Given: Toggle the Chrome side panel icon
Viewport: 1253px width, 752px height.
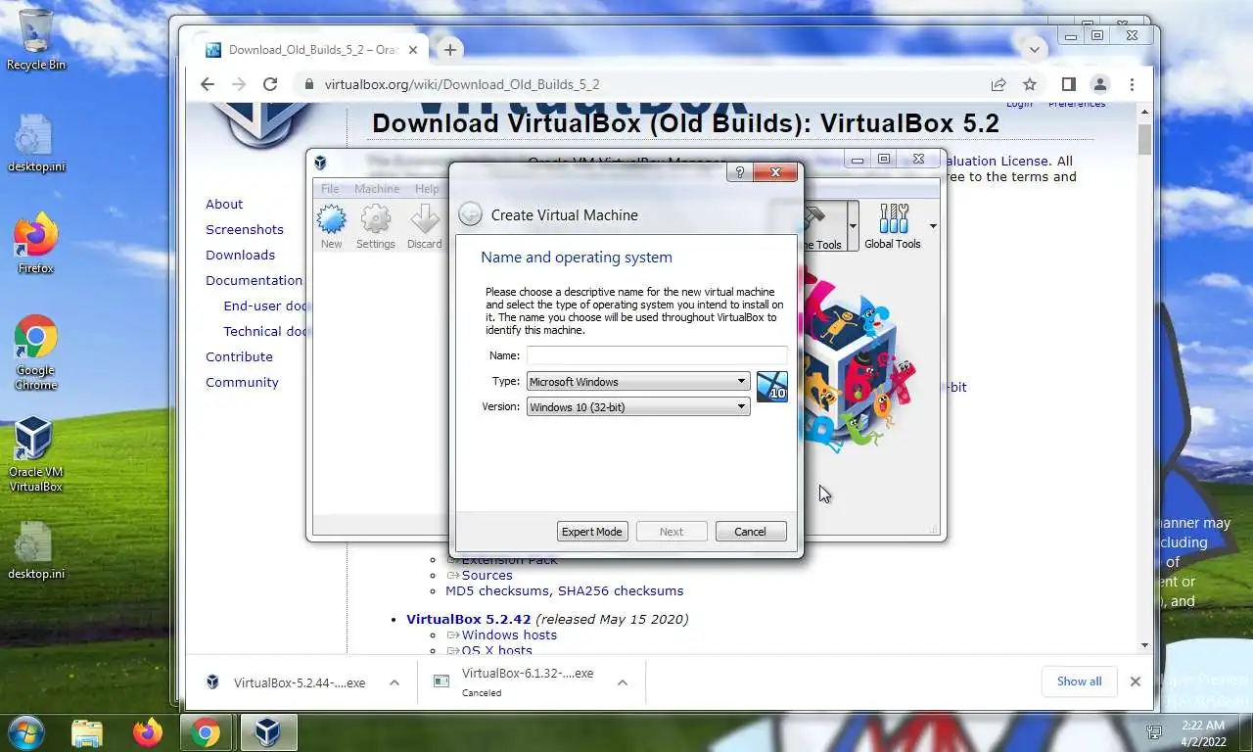Looking at the screenshot, I should coord(1069,84).
